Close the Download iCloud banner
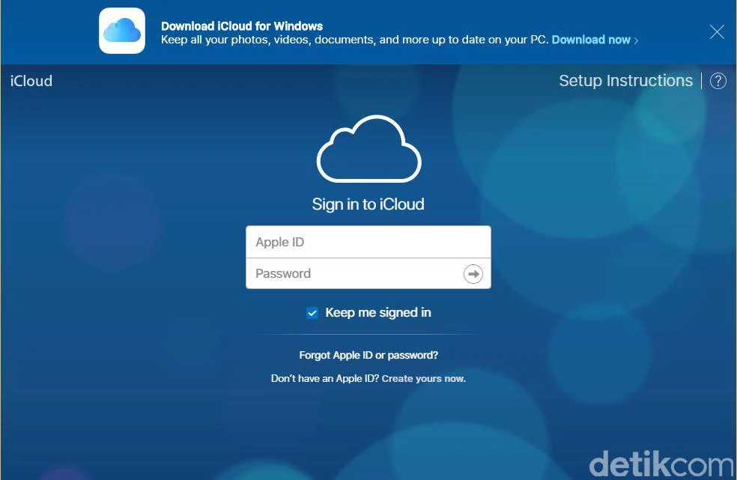Image resolution: width=737 pixels, height=480 pixels. pos(717,32)
